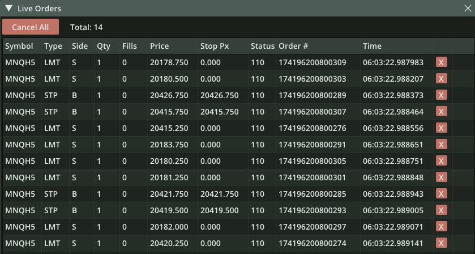Select price cell 20180.500

[x=169, y=79]
